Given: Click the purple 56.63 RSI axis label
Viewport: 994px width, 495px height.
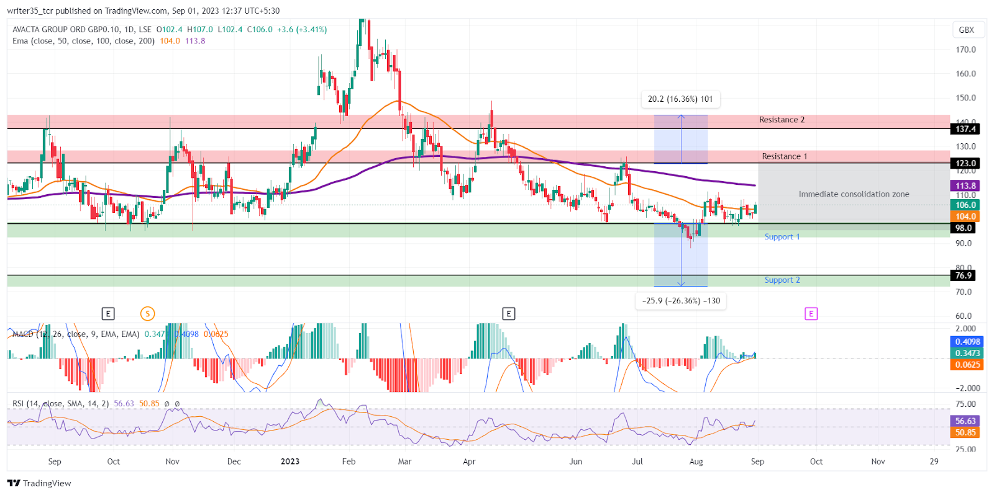Looking at the screenshot, I should point(965,421).
